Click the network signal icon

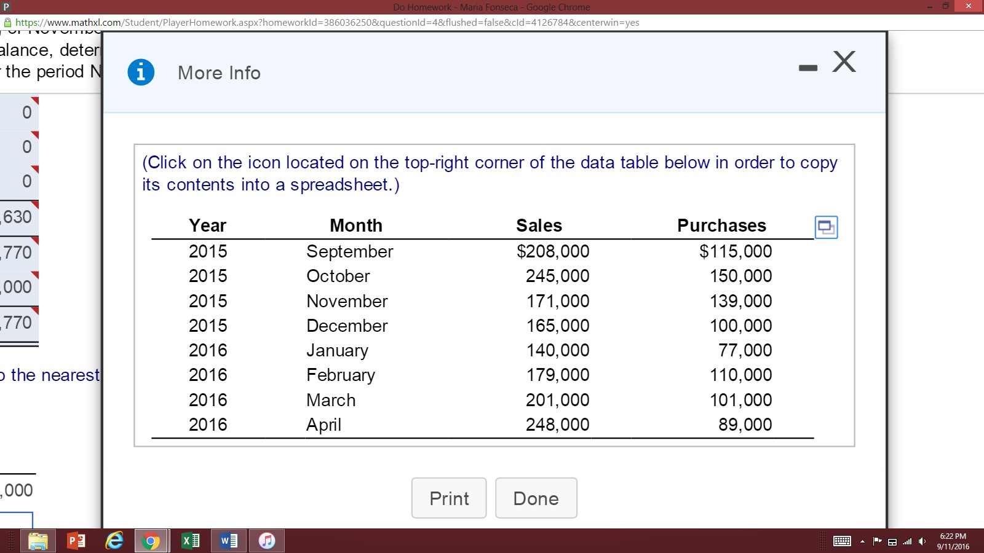point(907,541)
